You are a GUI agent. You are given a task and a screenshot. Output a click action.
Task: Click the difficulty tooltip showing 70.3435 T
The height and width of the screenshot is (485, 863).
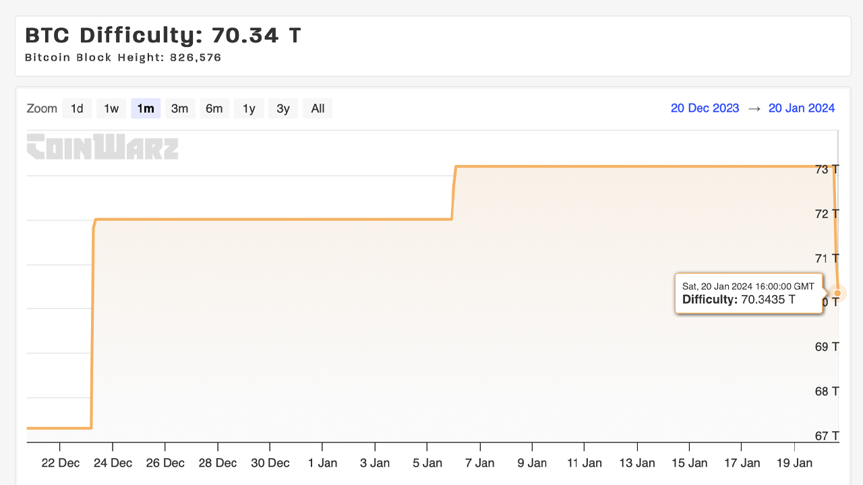(748, 293)
